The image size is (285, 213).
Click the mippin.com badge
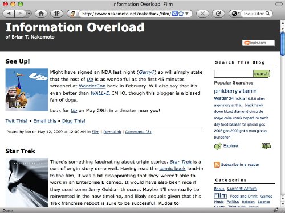point(258,43)
